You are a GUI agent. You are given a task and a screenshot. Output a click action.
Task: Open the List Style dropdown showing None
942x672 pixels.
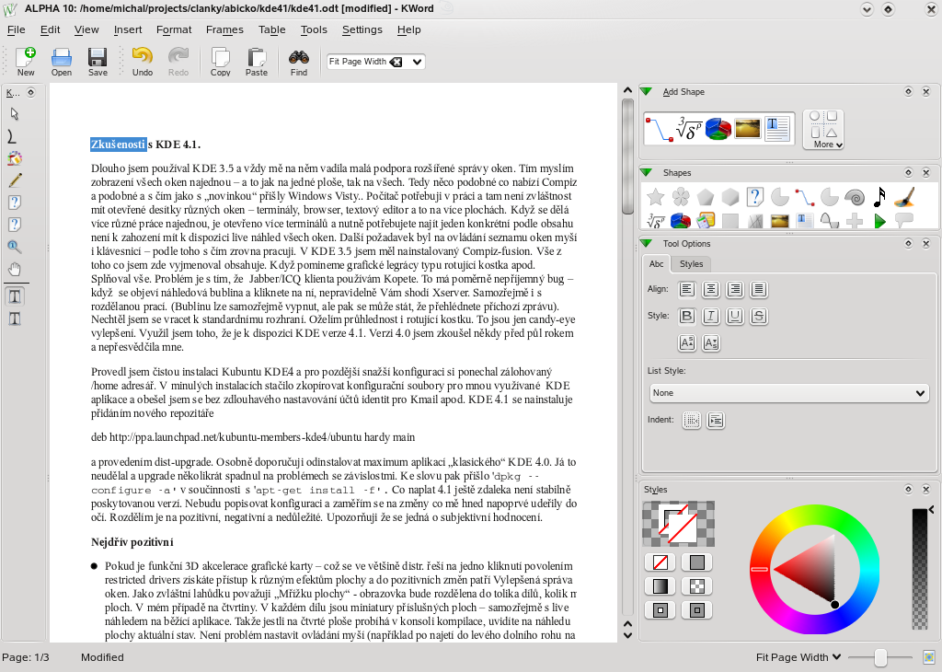pos(788,393)
